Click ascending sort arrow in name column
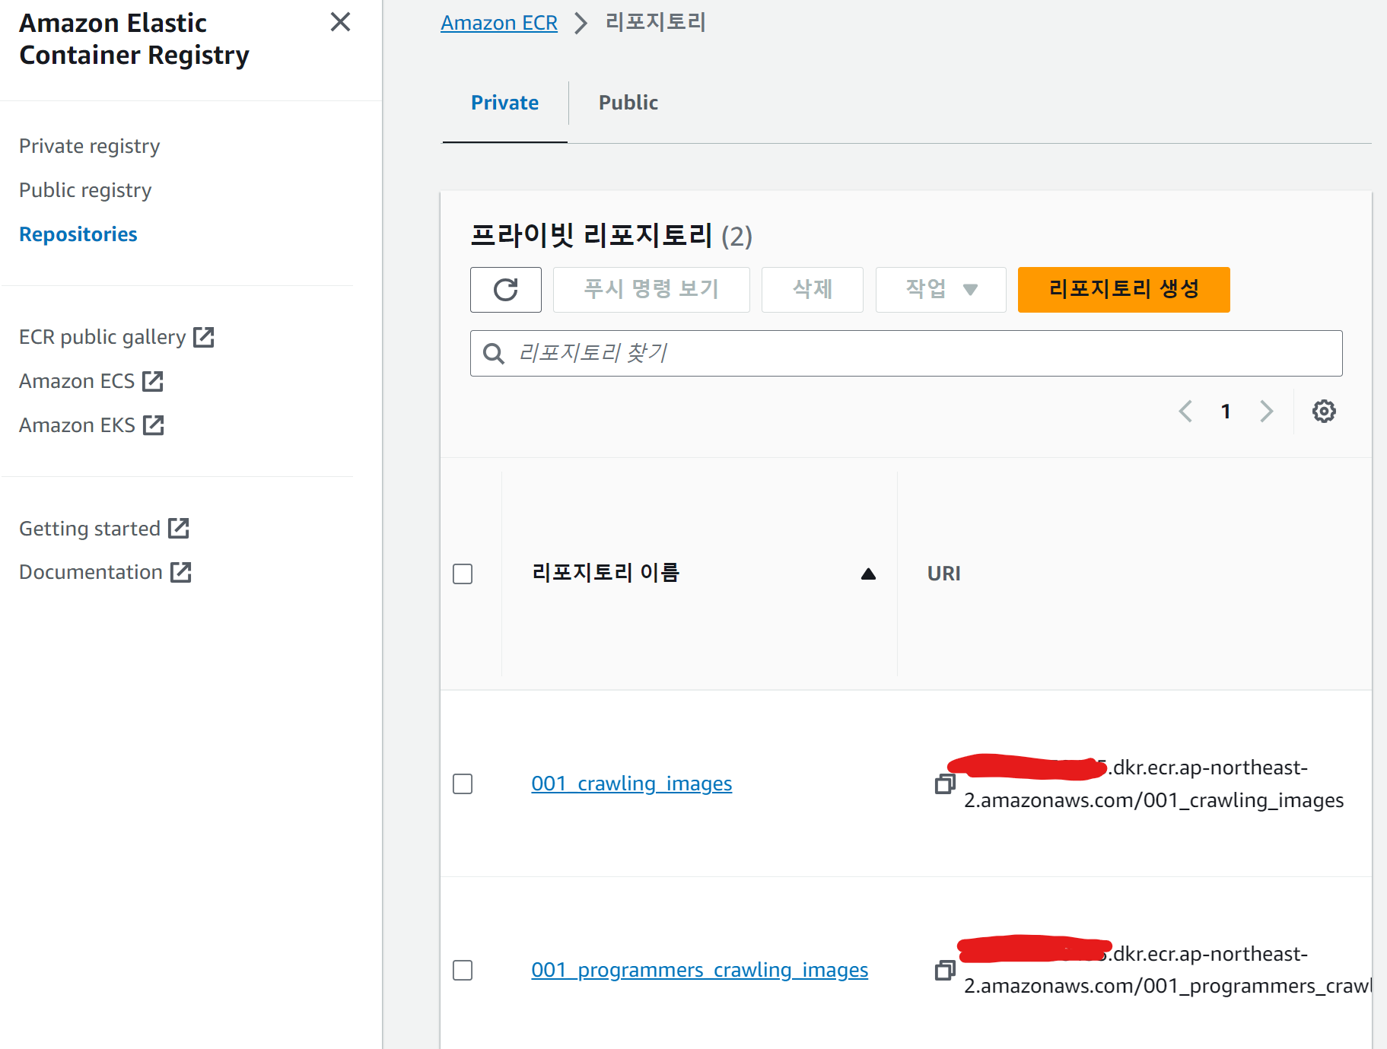The width and height of the screenshot is (1387, 1049). 868,574
